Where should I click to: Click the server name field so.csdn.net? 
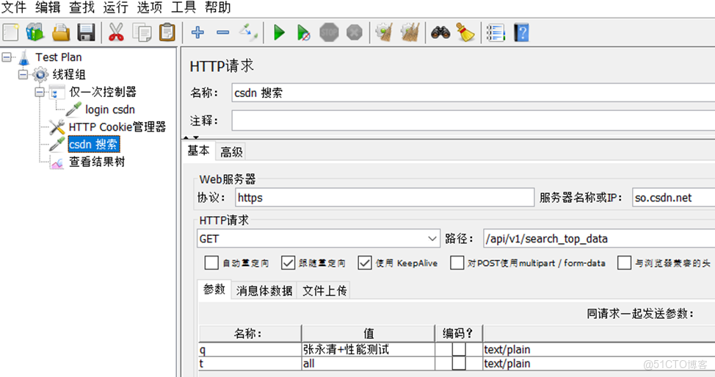(x=673, y=198)
